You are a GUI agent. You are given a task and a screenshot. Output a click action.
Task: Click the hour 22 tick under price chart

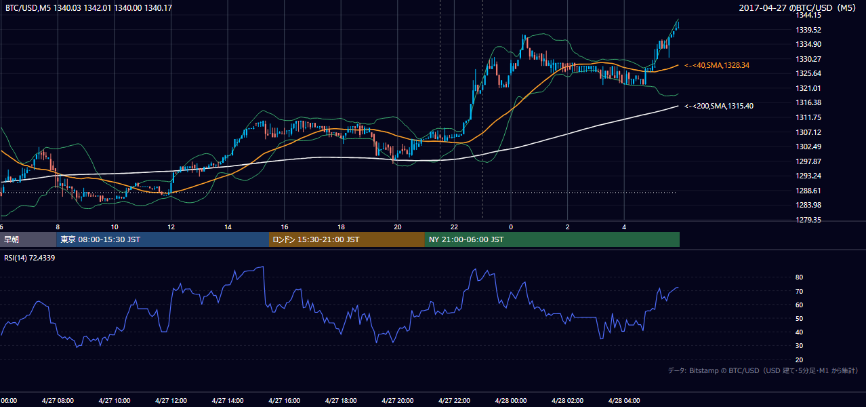click(x=454, y=227)
